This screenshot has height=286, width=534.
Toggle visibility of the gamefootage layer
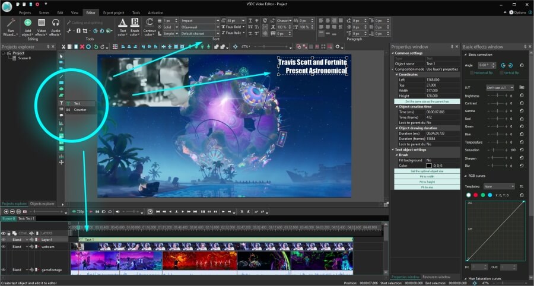tap(4, 269)
